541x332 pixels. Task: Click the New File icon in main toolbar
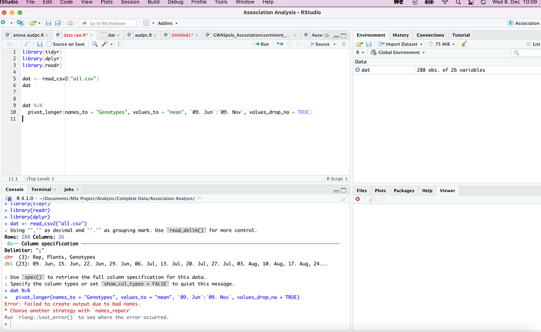tap(4, 23)
